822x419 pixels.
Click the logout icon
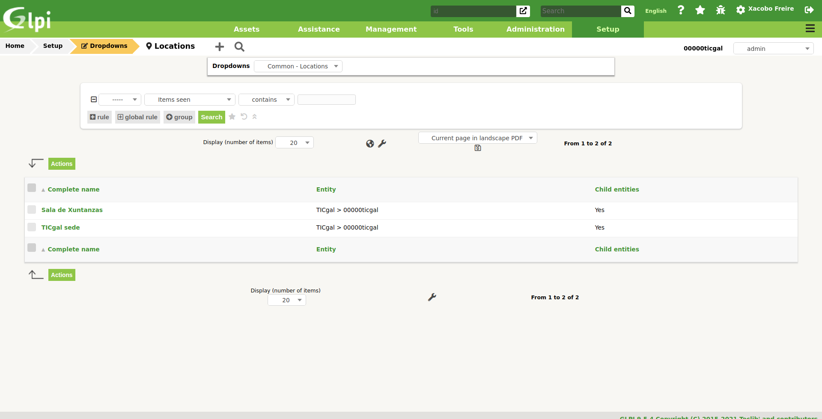click(x=809, y=10)
